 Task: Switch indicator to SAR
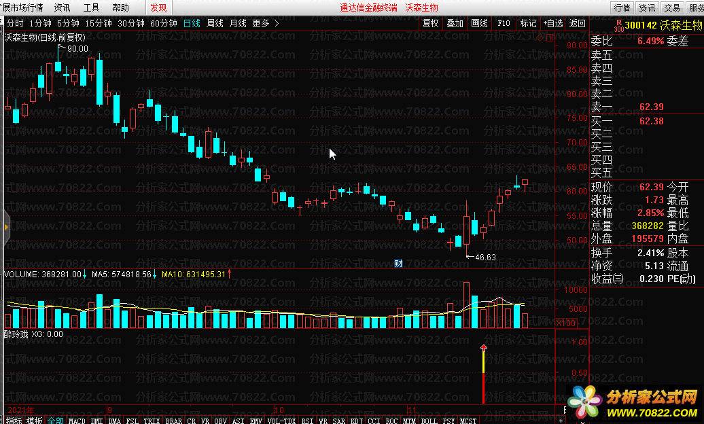point(338,421)
